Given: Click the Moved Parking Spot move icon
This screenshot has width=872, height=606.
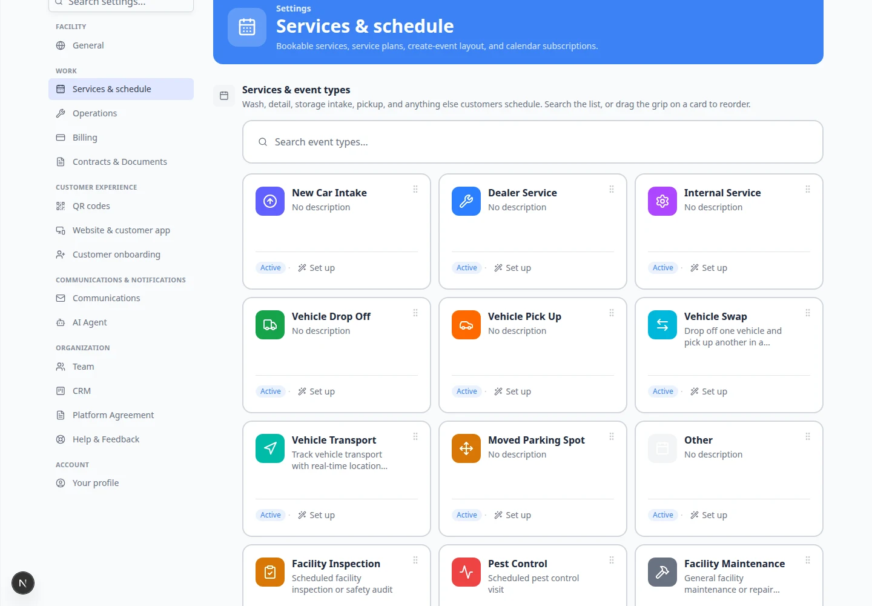Looking at the screenshot, I should [x=466, y=448].
